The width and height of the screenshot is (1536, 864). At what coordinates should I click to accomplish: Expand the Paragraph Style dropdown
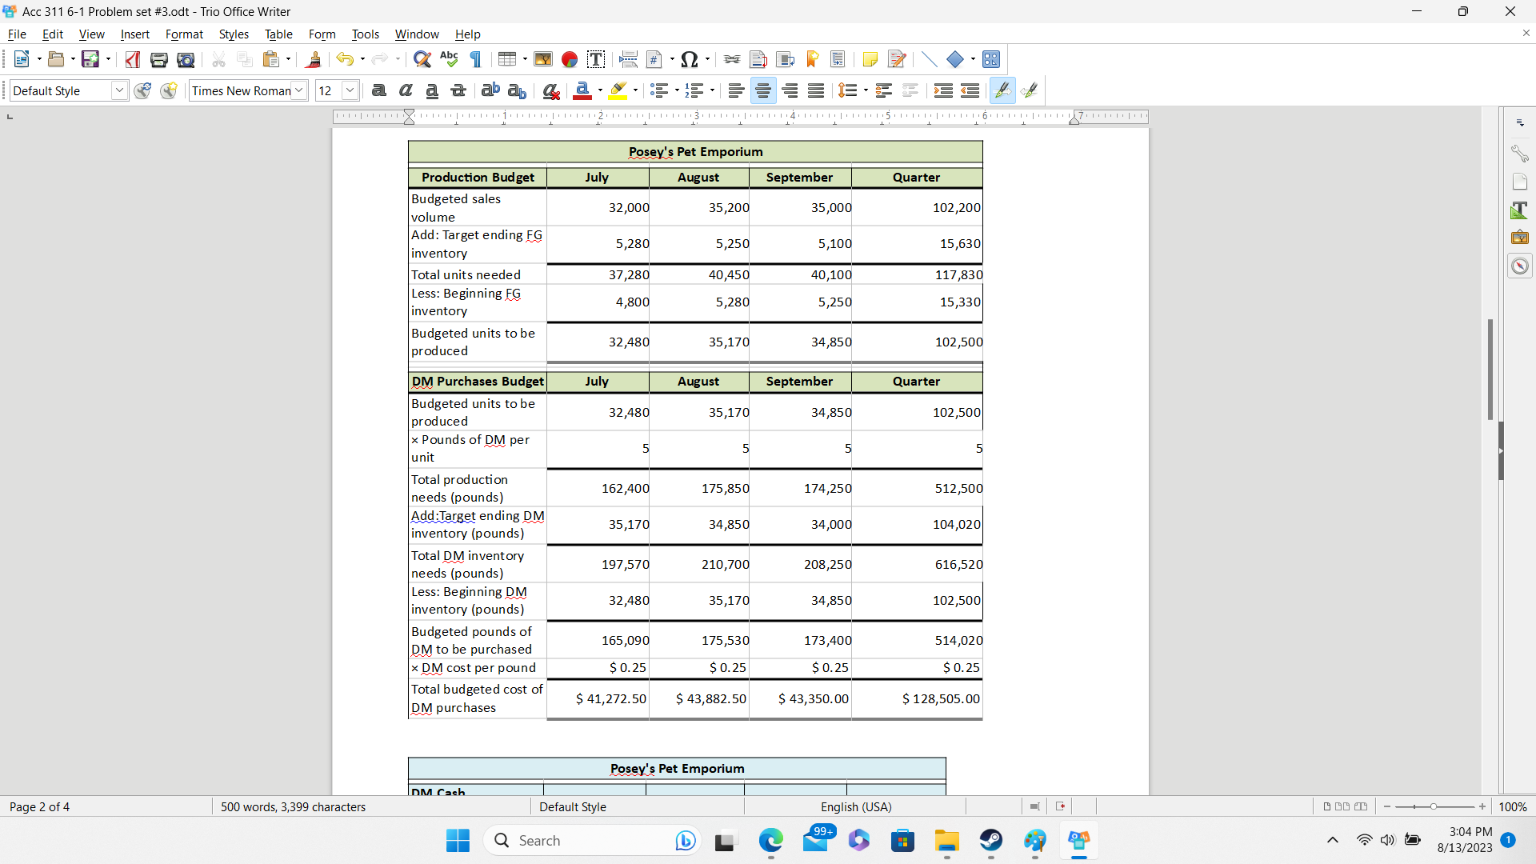[119, 90]
